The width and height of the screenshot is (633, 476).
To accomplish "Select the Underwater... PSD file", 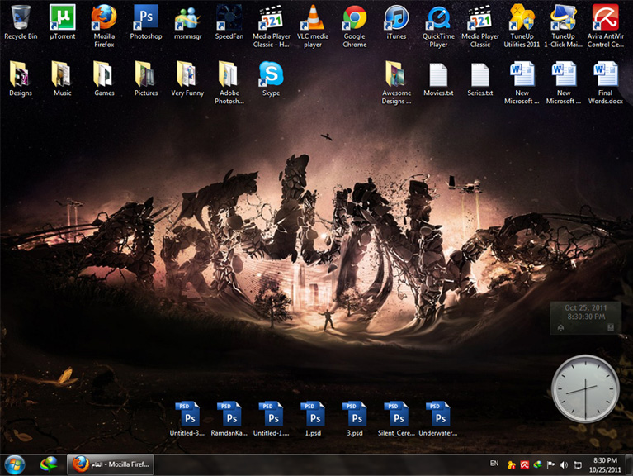I will [x=438, y=419].
